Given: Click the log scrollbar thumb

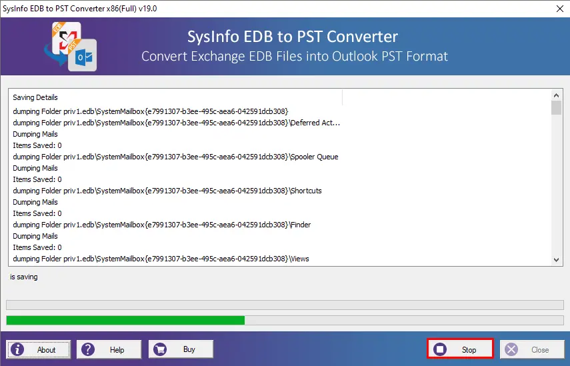Looking at the screenshot, I should coord(556,108).
